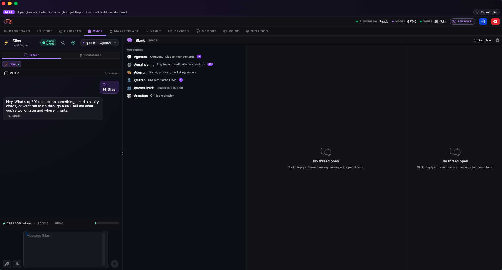Select the DMCP tab
The height and width of the screenshot is (270, 502).
coord(95,31)
